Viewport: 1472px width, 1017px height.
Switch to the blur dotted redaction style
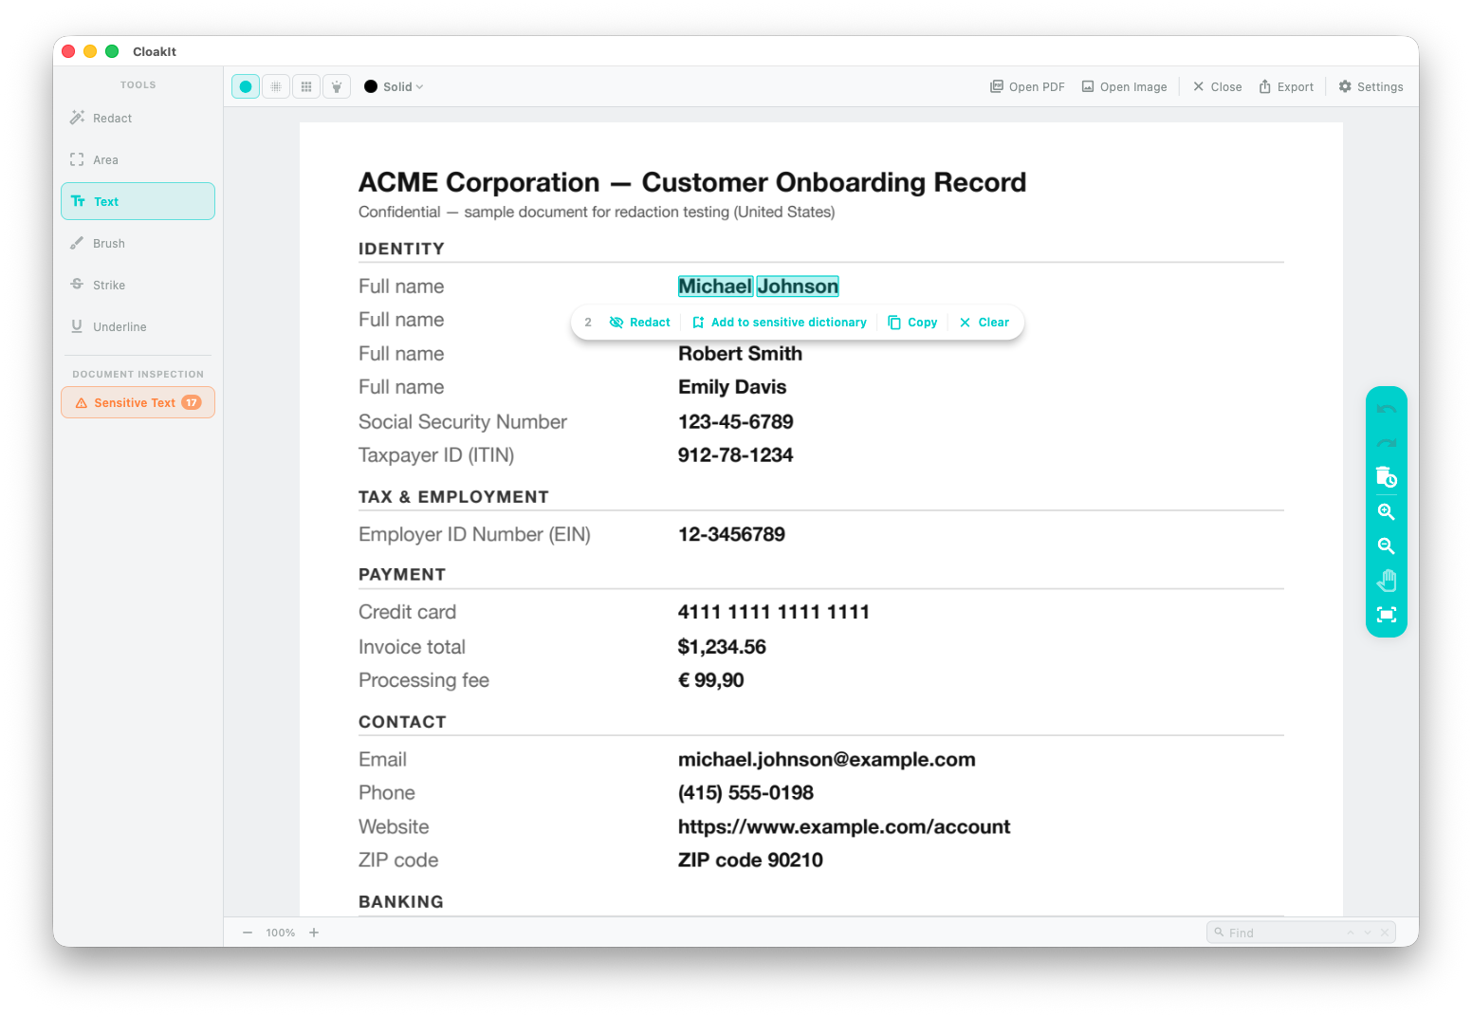(x=276, y=86)
